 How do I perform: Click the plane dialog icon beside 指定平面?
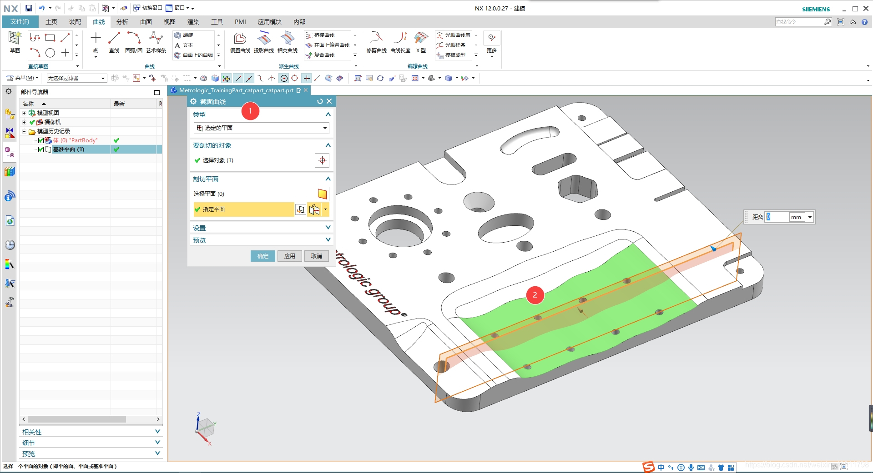coord(301,209)
